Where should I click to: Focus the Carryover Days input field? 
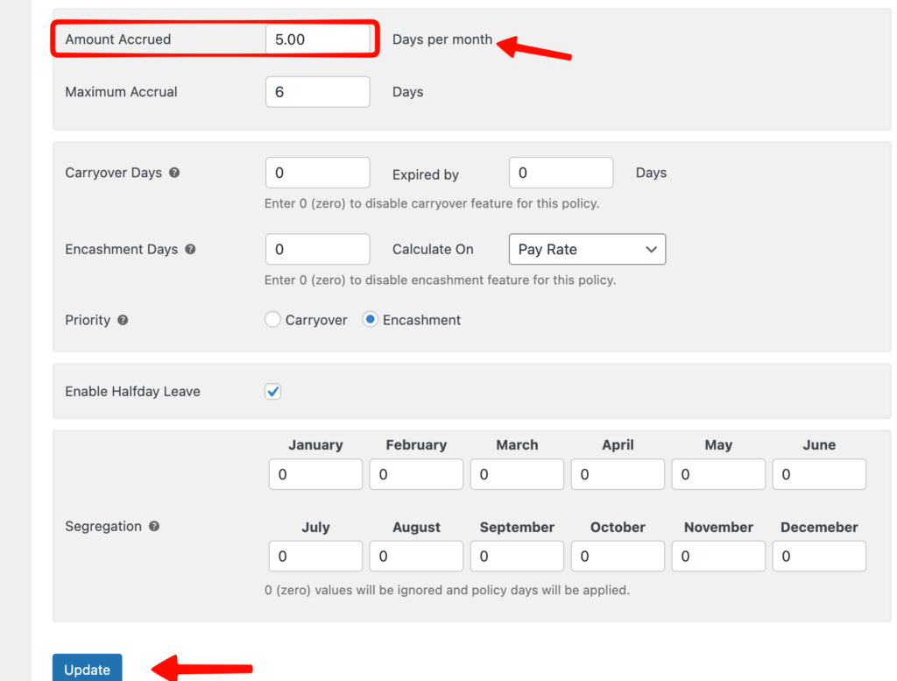coord(317,173)
